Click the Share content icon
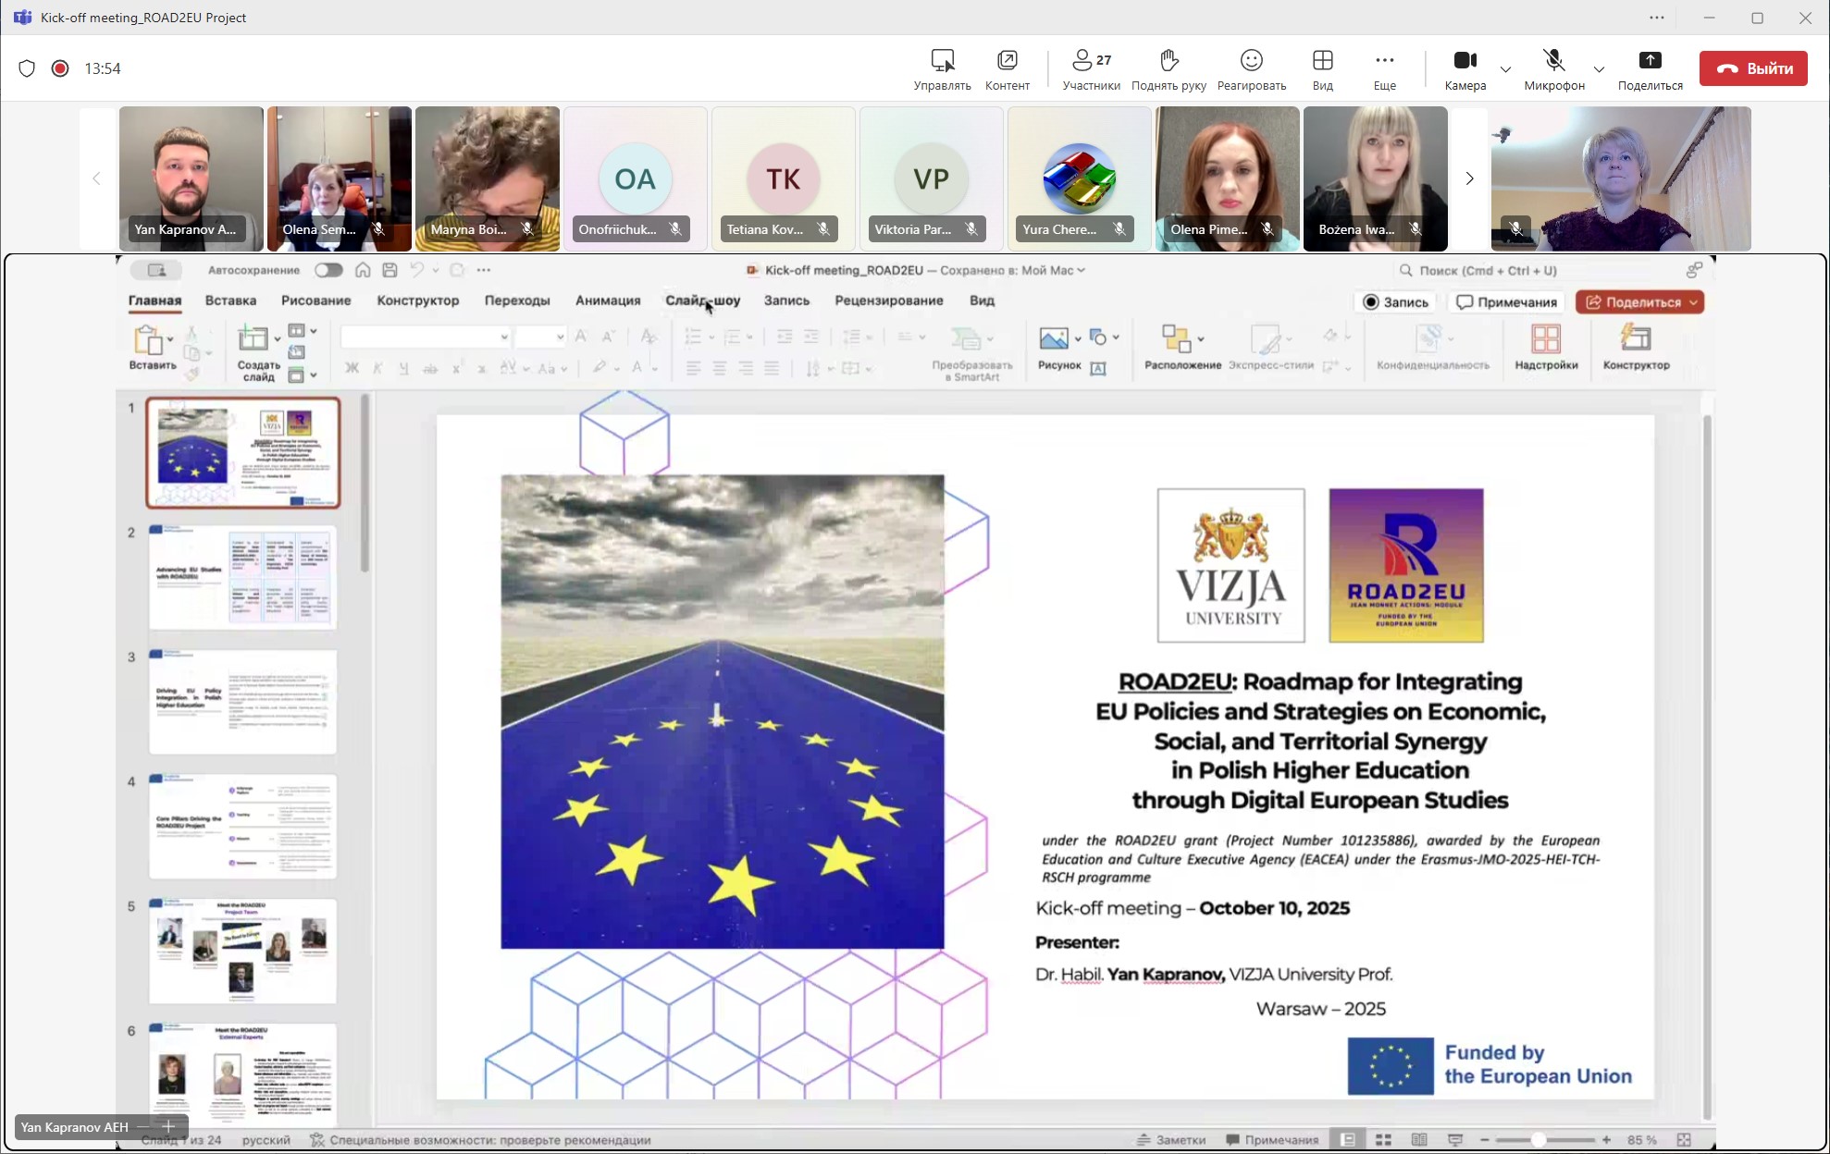Image resolution: width=1830 pixels, height=1154 pixels. [x=1650, y=61]
